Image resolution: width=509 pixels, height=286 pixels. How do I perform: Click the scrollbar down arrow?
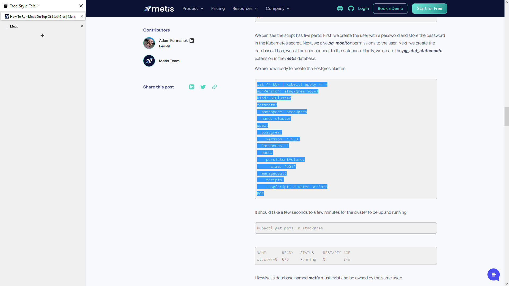[507, 284]
